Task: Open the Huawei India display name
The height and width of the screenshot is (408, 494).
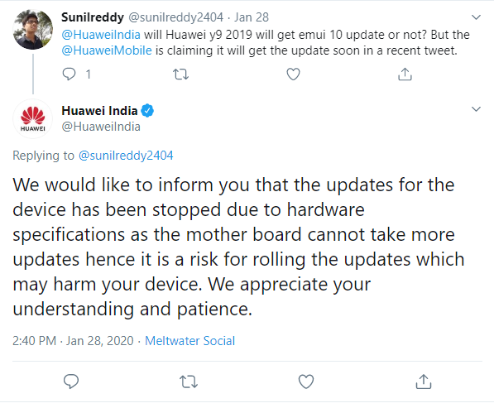Action: pos(99,111)
